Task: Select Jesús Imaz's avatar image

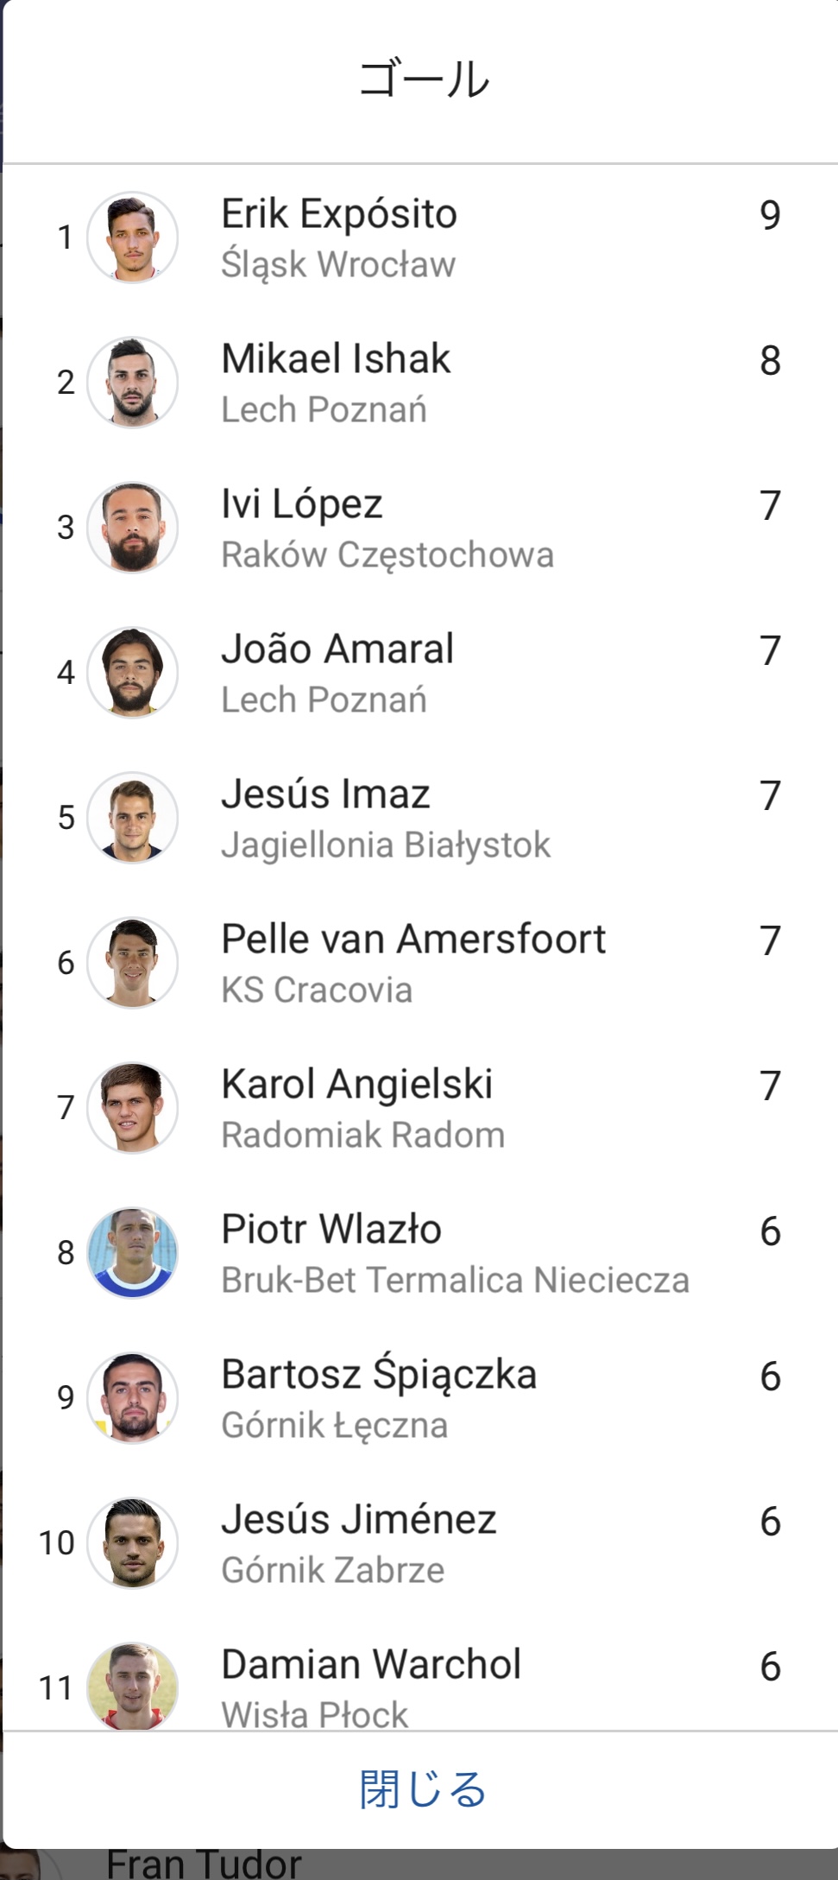Action: (132, 818)
